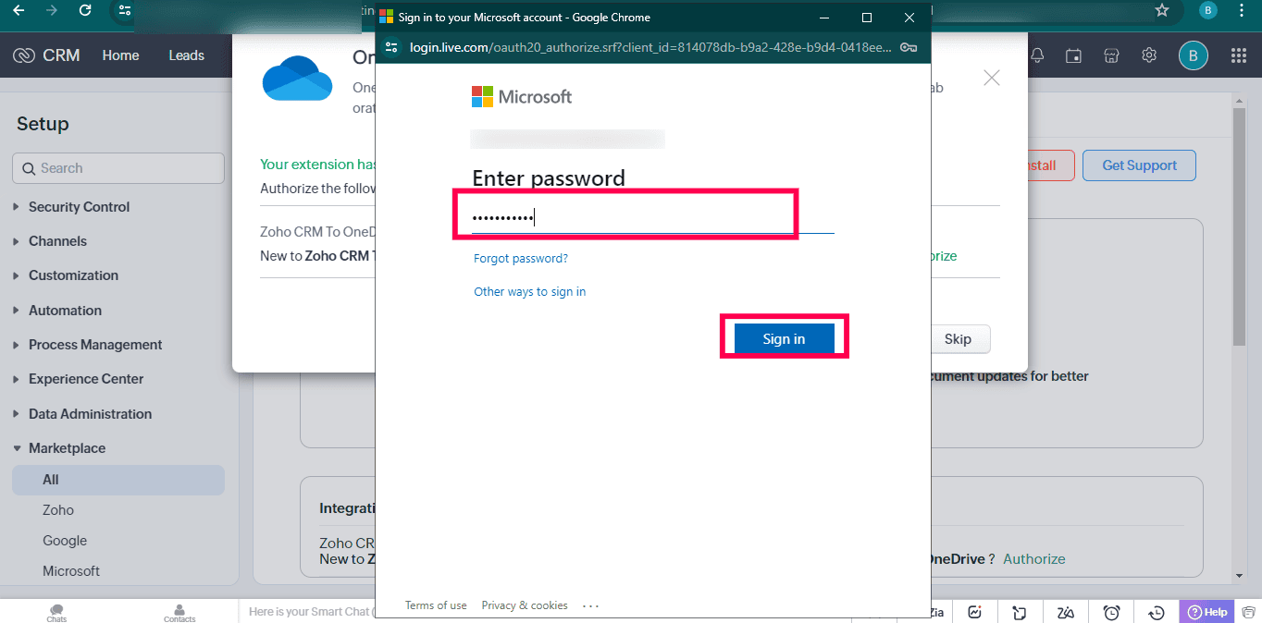Screen dimensions: 1262x623
Task: Go back using the browser back arrow
Action: tap(19, 11)
